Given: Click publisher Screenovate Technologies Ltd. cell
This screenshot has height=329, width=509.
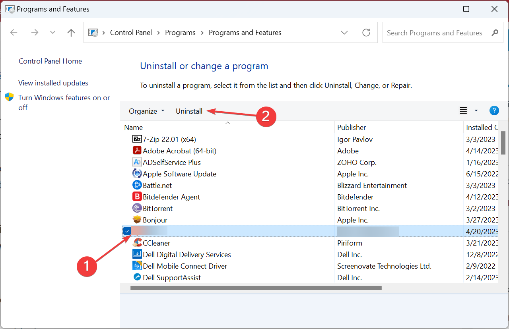Looking at the screenshot, I should (384, 266).
